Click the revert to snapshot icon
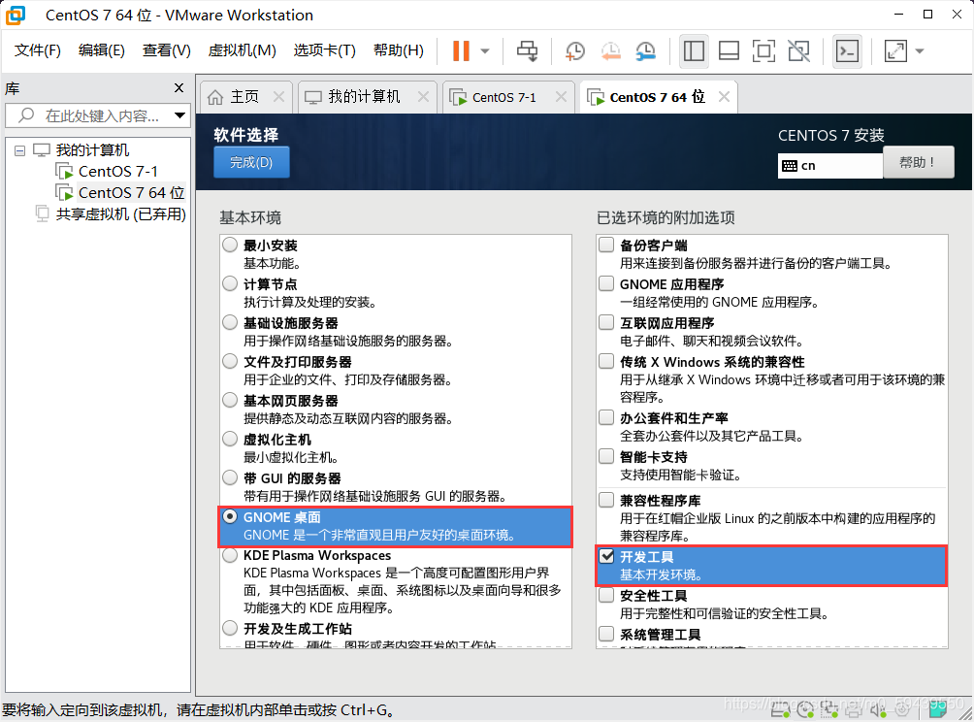 pyautogui.click(x=610, y=51)
